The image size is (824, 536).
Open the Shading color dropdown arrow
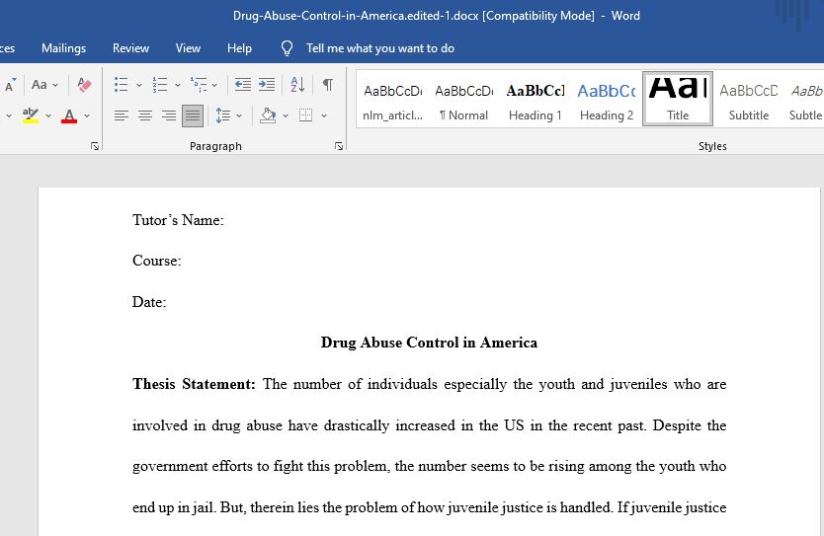click(x=286, y=115)
